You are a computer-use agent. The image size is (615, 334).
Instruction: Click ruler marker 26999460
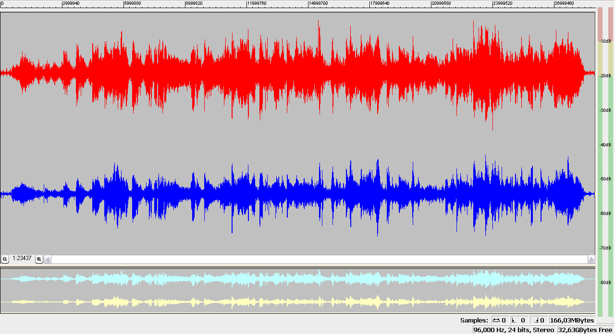[x=565, y=3]
